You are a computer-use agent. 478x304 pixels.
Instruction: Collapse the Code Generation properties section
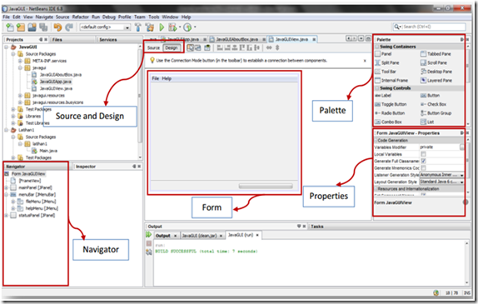click(x=376, y=141)
